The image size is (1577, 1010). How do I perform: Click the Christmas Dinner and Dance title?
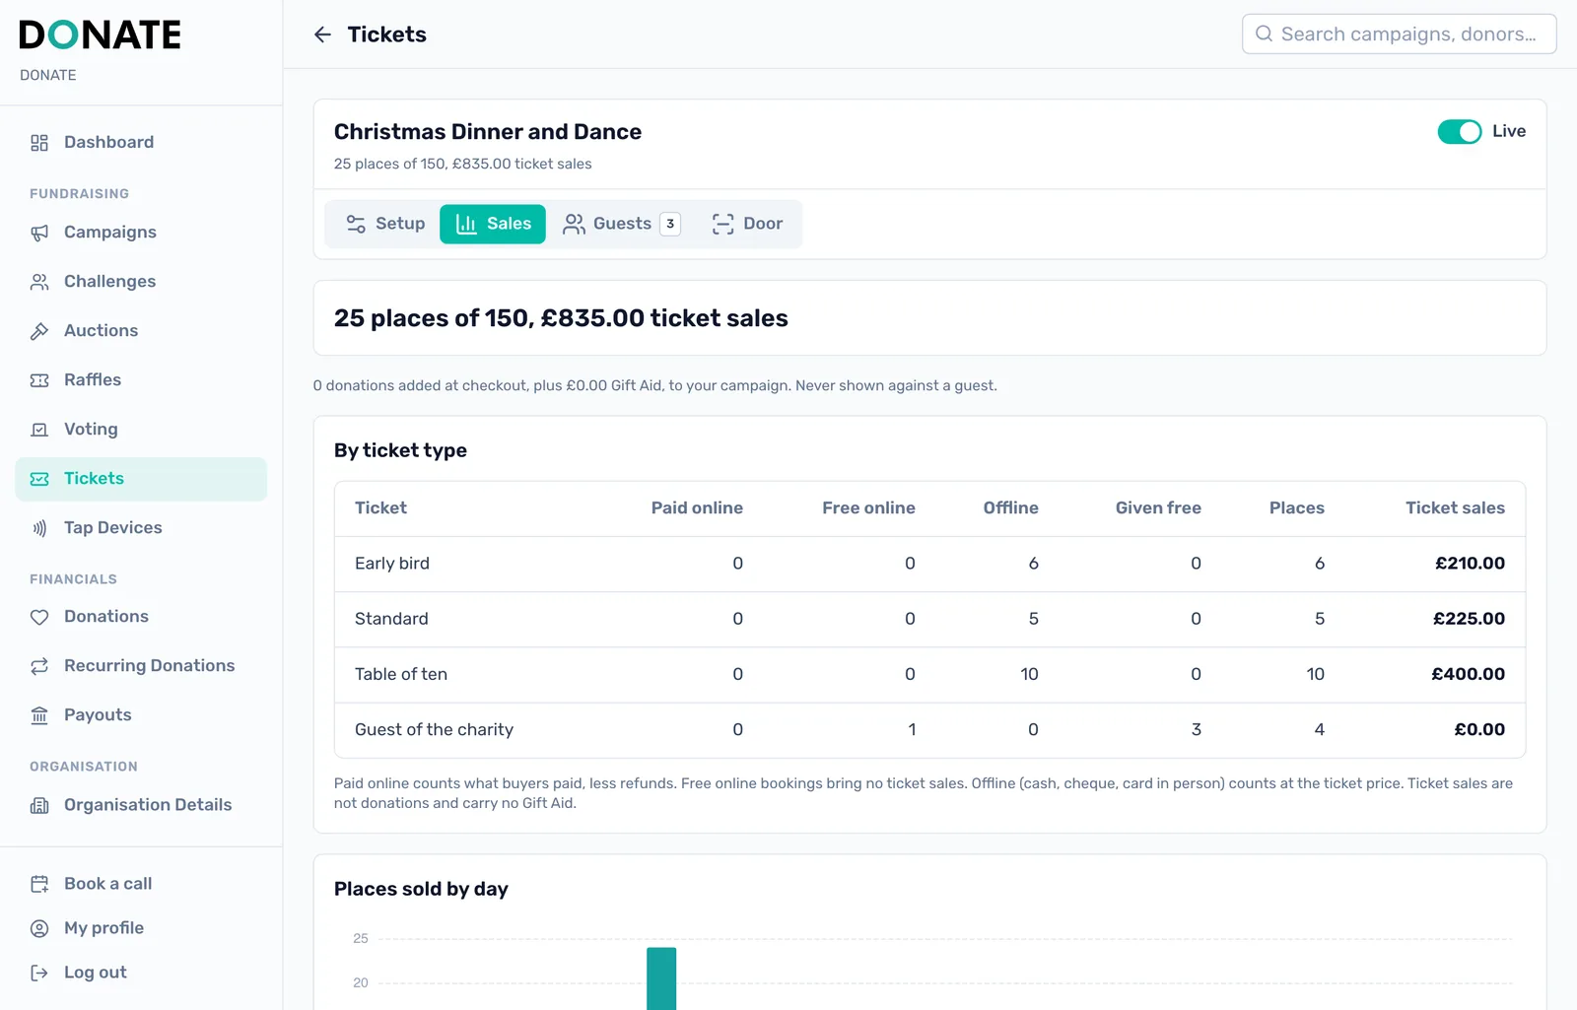pyautogui.click(x=488, y=132)
